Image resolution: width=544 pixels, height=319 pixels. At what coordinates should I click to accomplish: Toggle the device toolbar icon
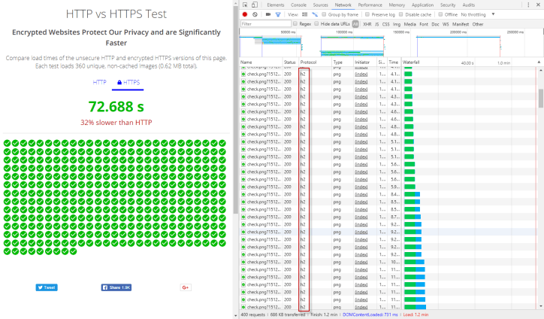255,5
